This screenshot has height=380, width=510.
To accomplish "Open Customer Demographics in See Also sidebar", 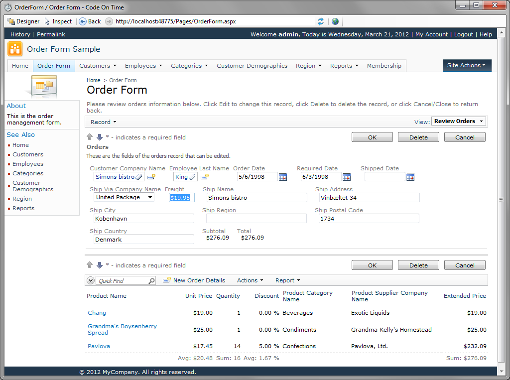I will coord(32,186).
